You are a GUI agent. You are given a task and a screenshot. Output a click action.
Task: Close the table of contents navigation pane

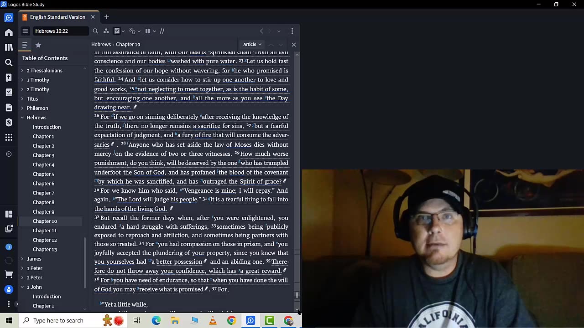(x=294, y=44)
